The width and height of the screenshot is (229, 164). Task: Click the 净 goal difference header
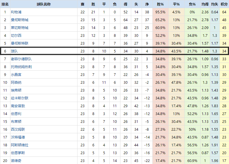point(147,4)
